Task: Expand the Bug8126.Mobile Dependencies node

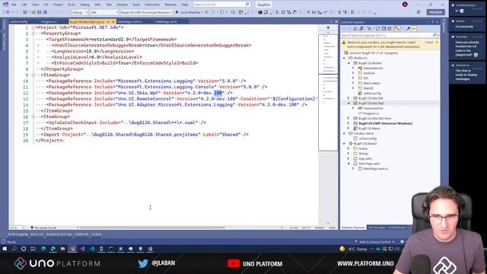Action: pos(353,68)
